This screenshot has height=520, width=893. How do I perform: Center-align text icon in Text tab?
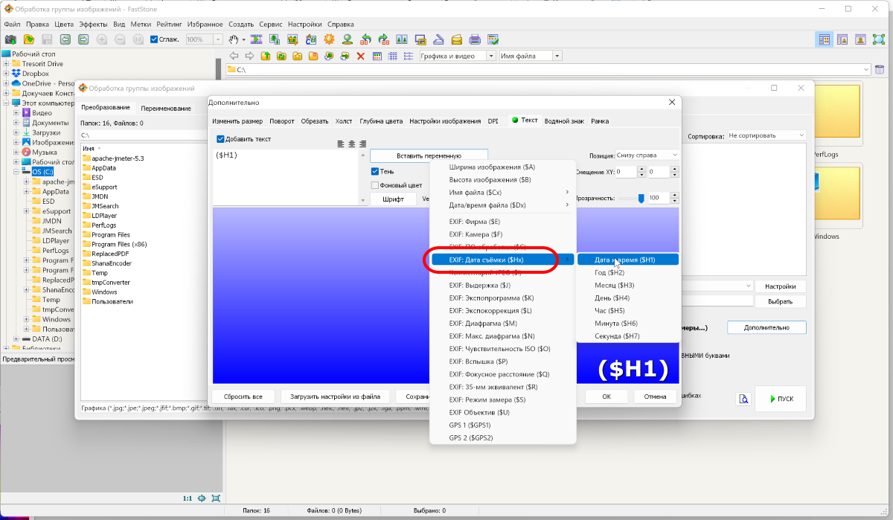coord(352,144)
